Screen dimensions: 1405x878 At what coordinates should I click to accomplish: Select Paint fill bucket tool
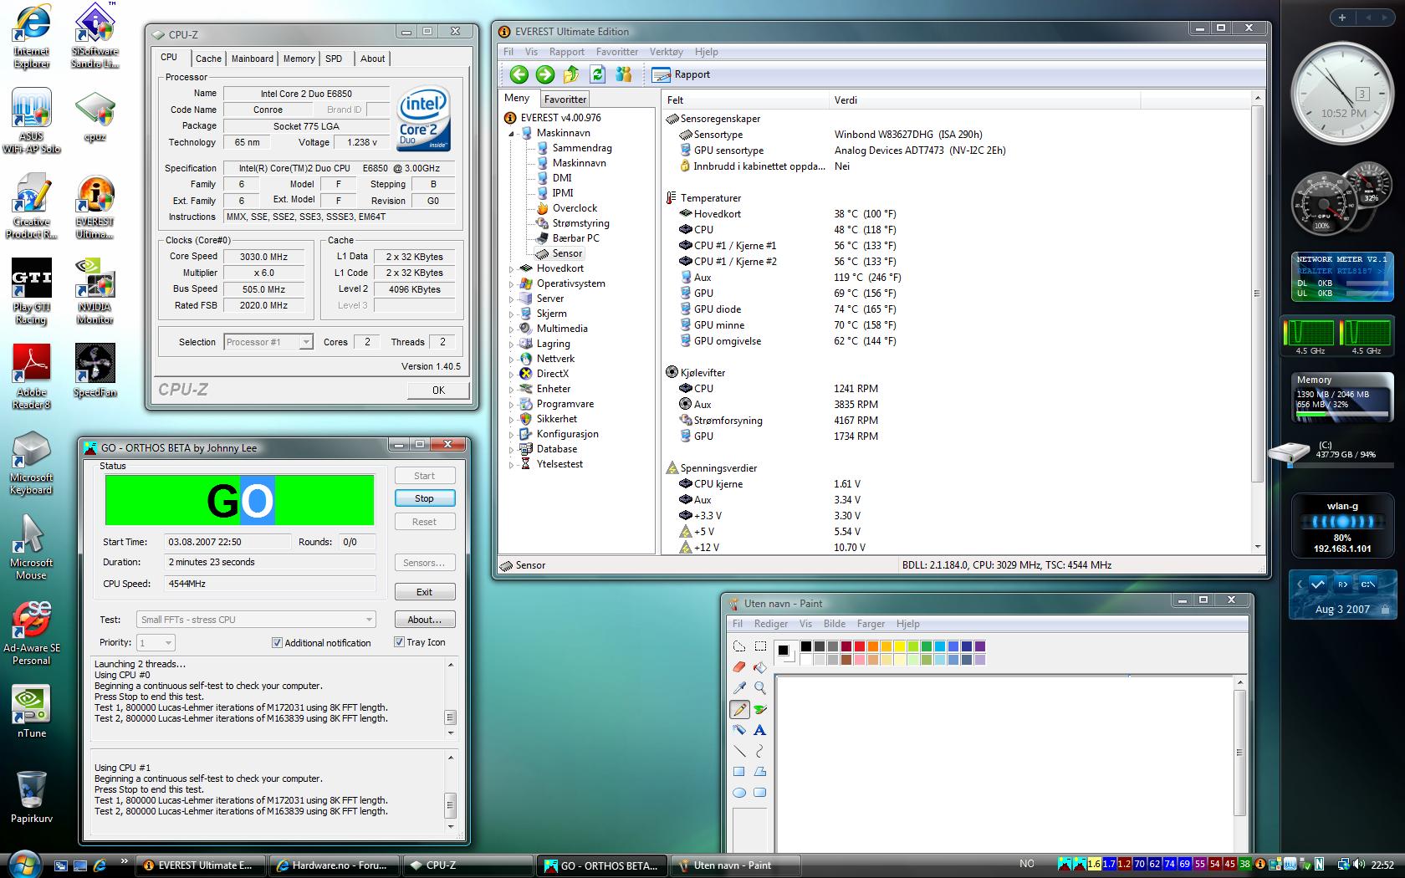[760, 667]
